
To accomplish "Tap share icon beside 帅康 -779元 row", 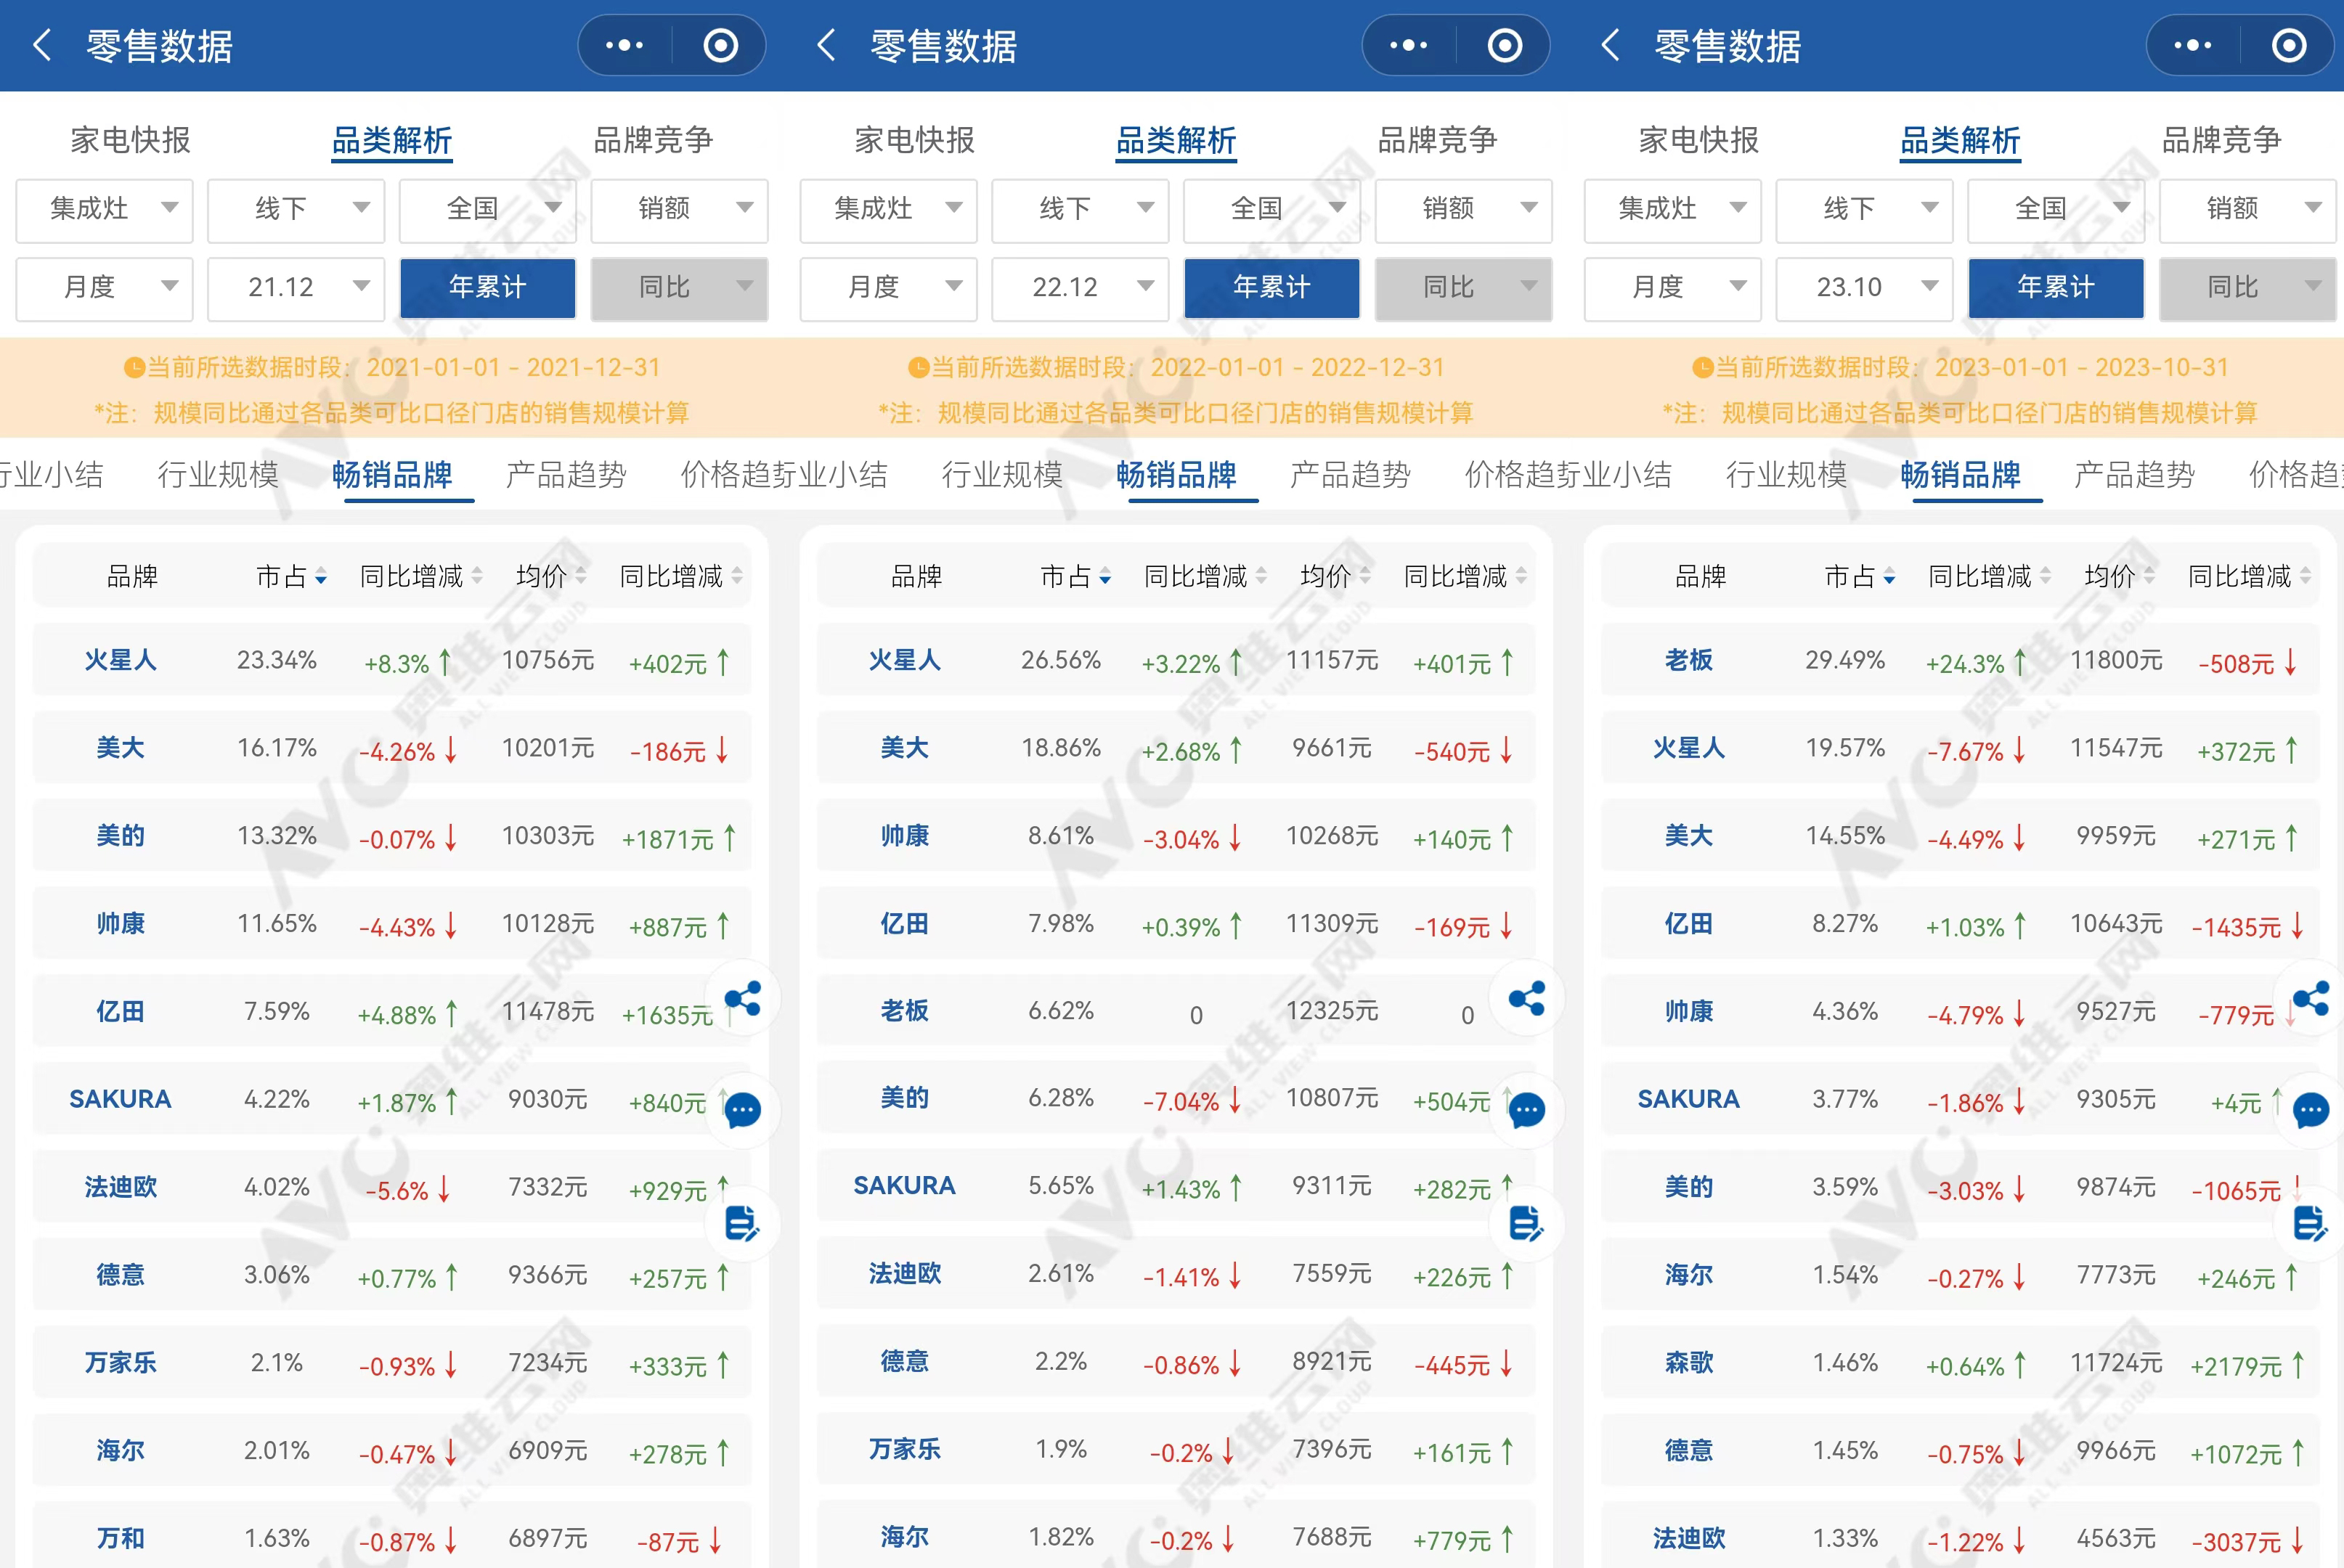I will [x=2311, y=998].
